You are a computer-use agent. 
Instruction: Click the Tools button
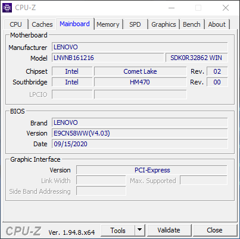point(118,231)
